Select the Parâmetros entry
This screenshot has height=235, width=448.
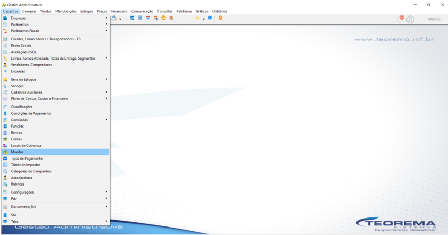(x=55, y=24)
